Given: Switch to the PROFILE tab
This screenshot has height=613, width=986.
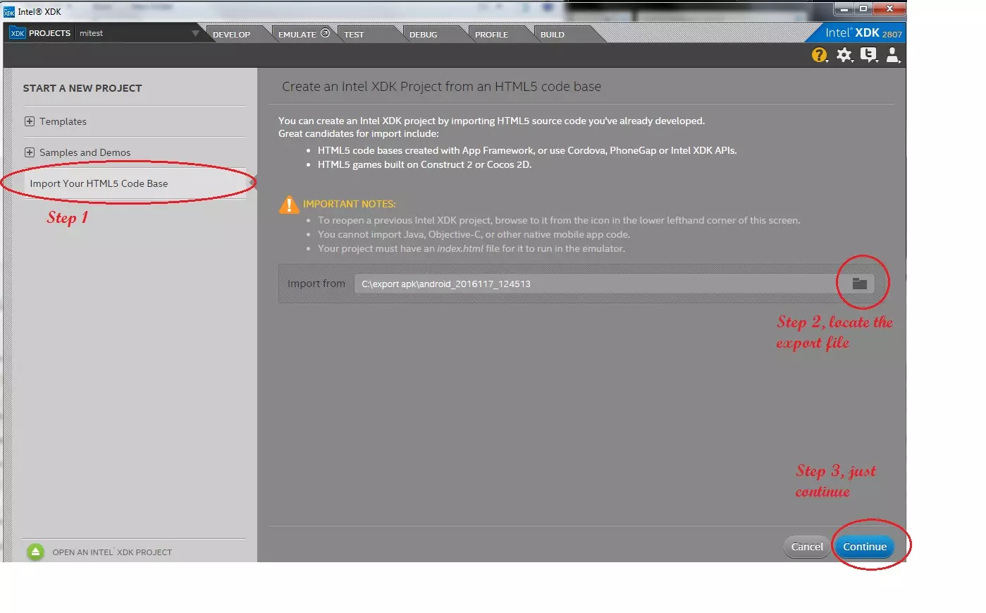Looking at the screenshot, I should pos(491,35).
